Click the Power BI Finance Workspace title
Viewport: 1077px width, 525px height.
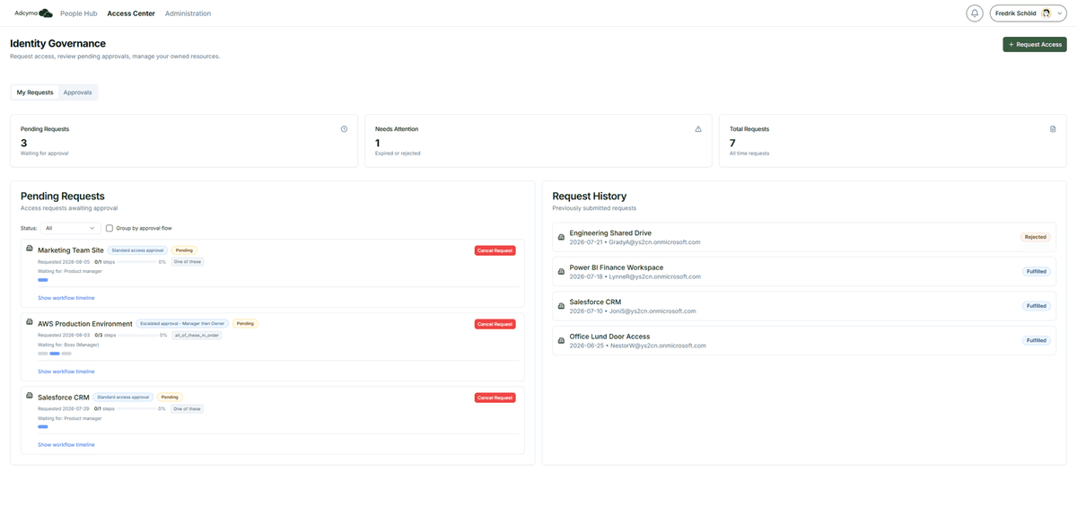coord(617,267)
